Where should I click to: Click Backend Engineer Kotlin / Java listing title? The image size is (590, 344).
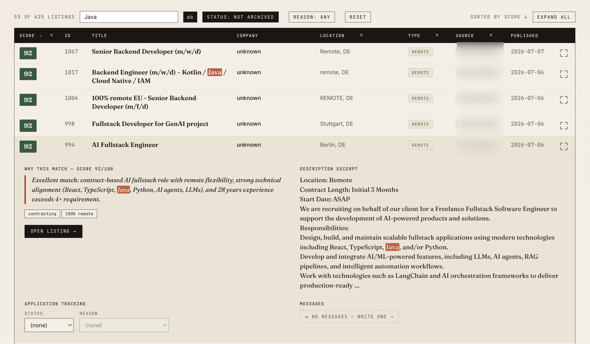tap(159, 76)
